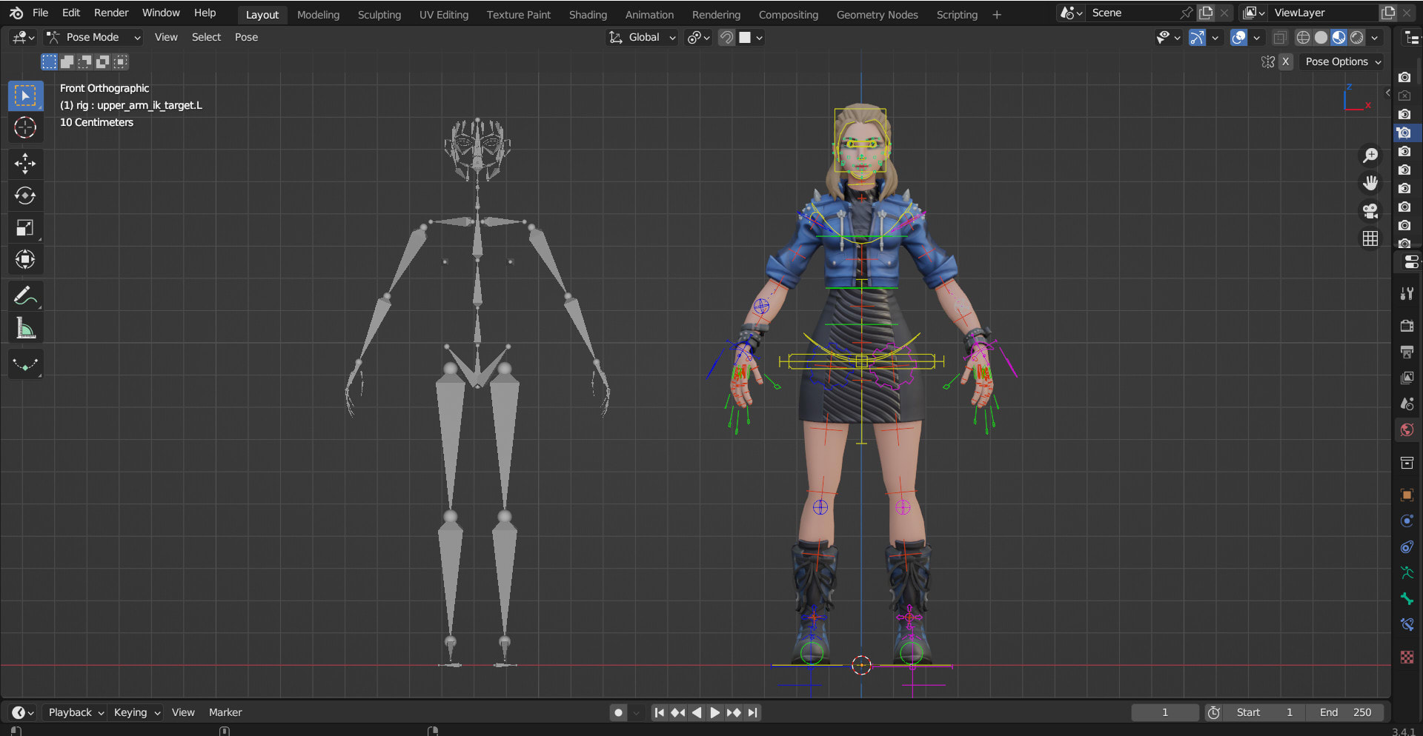The width and height of the screenshot is (1423, 736).
Task: Click the pan view hand icon
Action: point(1370,183)
